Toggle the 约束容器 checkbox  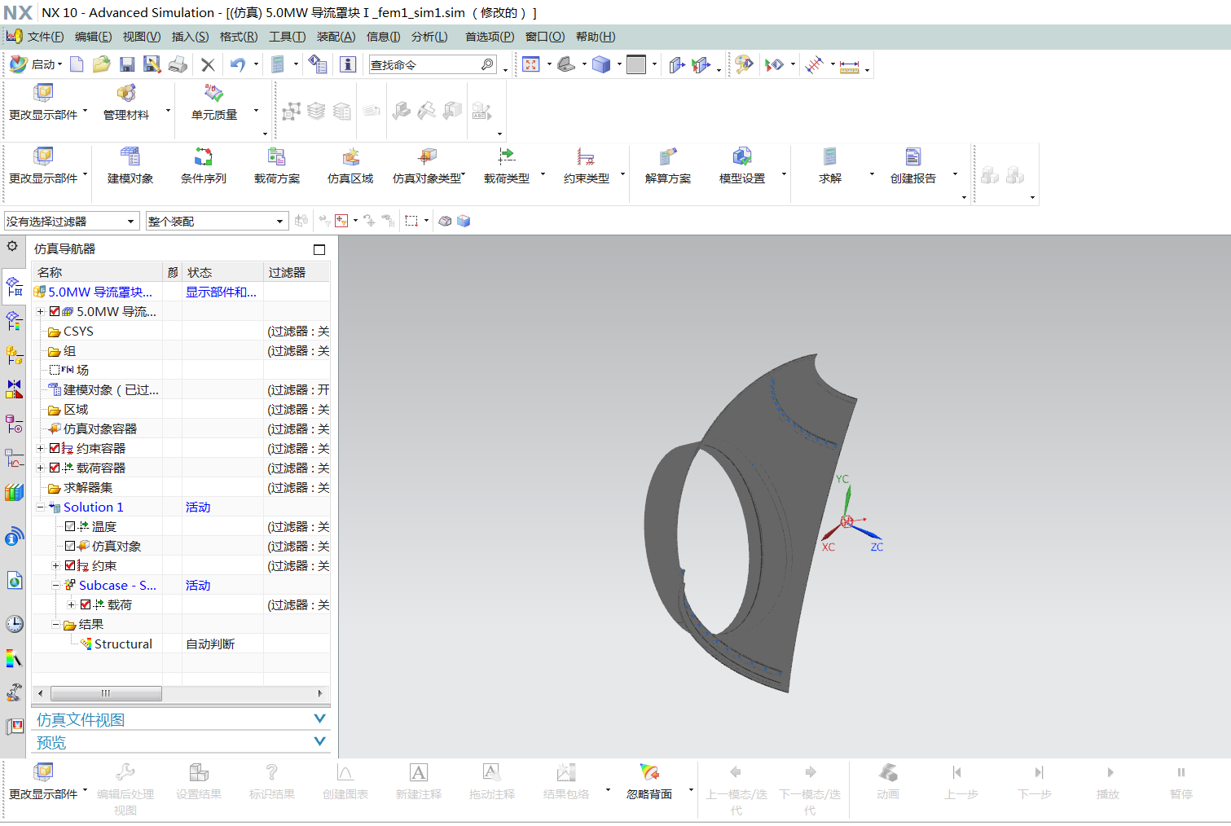(55, 448)
